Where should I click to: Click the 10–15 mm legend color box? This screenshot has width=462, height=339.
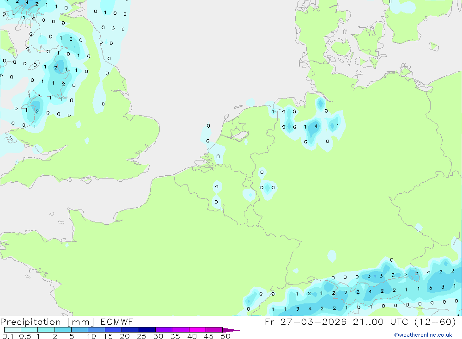click(x=97, y=330)
